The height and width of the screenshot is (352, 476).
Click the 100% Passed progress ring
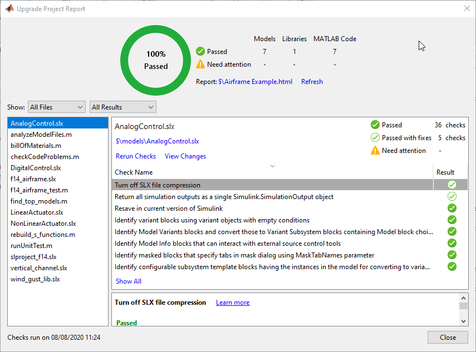tap(156, 60)
